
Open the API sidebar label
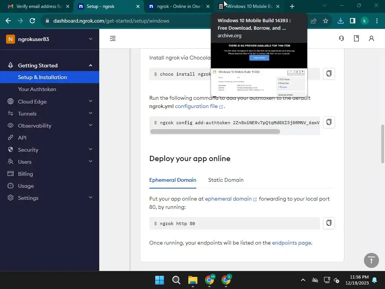pyautogui.click(x=22, y=138)
